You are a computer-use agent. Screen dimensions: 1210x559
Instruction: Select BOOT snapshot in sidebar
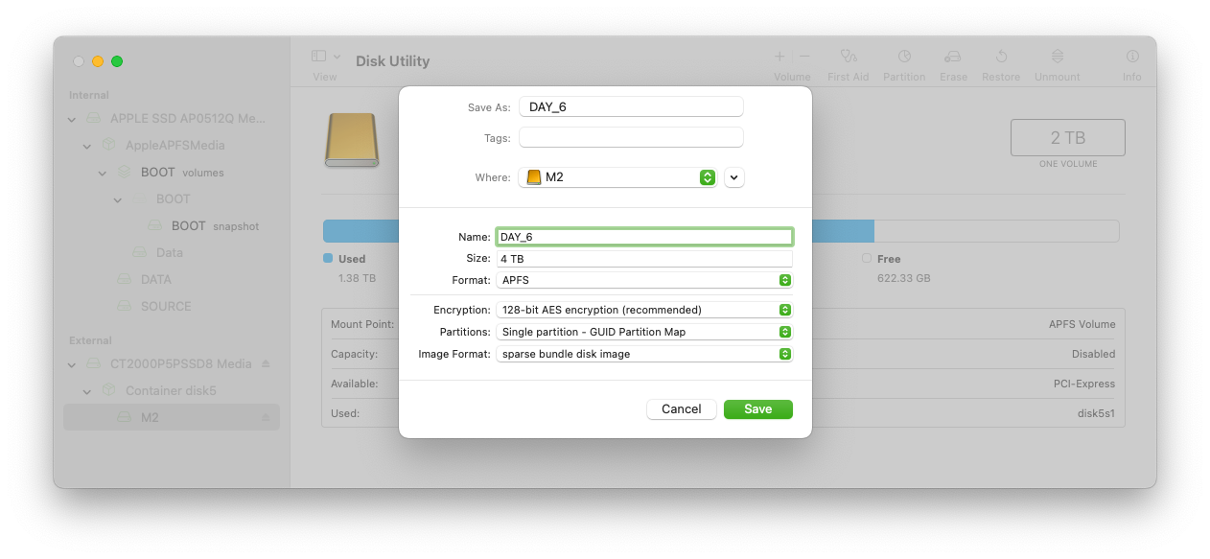click(x=172, y=226)
